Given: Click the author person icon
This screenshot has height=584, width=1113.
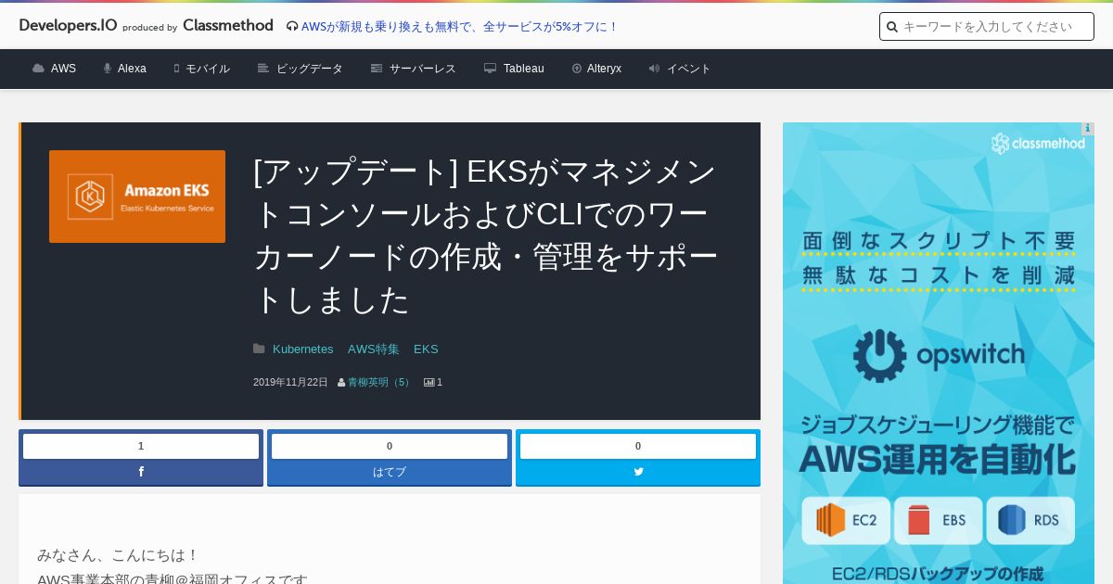Looking at the screenshot, I should pyautogui.click(x=341, y=382).
